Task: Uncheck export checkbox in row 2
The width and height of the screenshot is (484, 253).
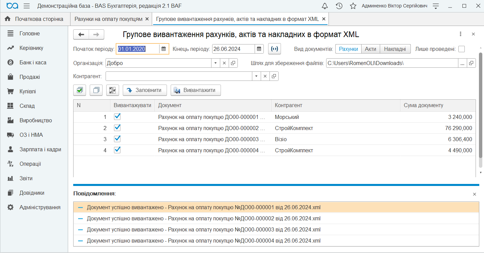Action: click(x=117, y=128)
